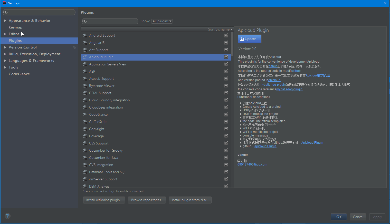The width and height of the screenshot is (390, 224).
Task: Click the dmServer Support plugin icon
Action: 85,179
